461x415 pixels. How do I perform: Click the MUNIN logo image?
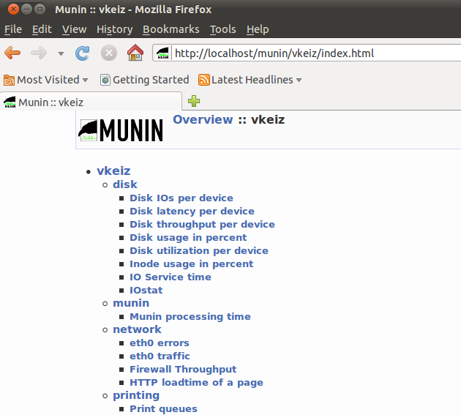coord(121,130)
